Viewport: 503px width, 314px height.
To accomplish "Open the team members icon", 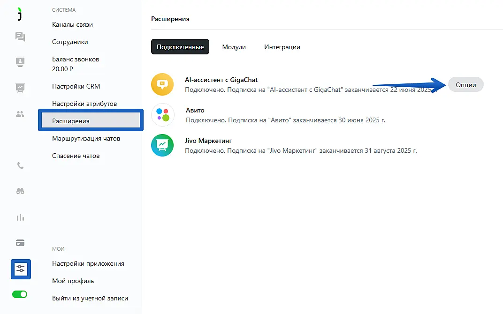I will (20, 113).
